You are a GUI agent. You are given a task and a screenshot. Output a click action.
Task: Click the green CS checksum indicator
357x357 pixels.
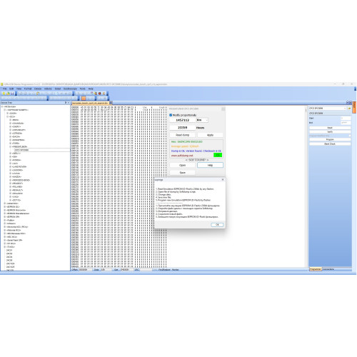tap(218, 155)
